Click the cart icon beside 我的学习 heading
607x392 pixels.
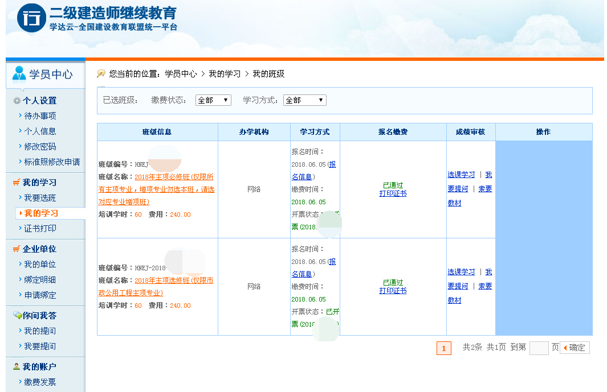(17, 183)
